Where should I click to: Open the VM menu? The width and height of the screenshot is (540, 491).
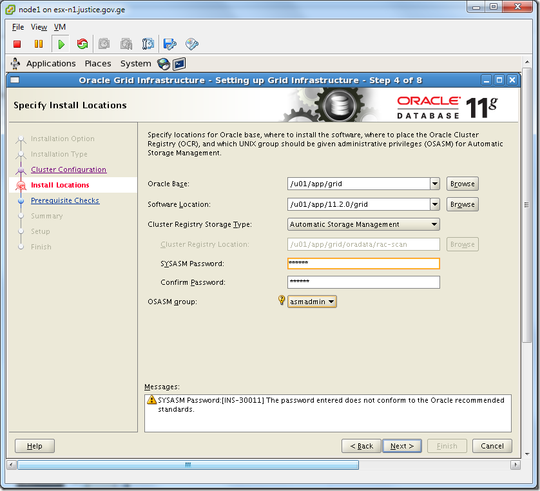pyautogui.click(x=59, y=27)
